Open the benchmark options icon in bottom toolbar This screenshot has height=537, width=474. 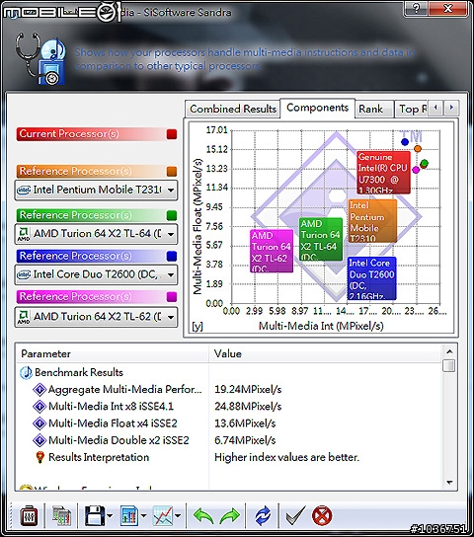coord(29,515)
